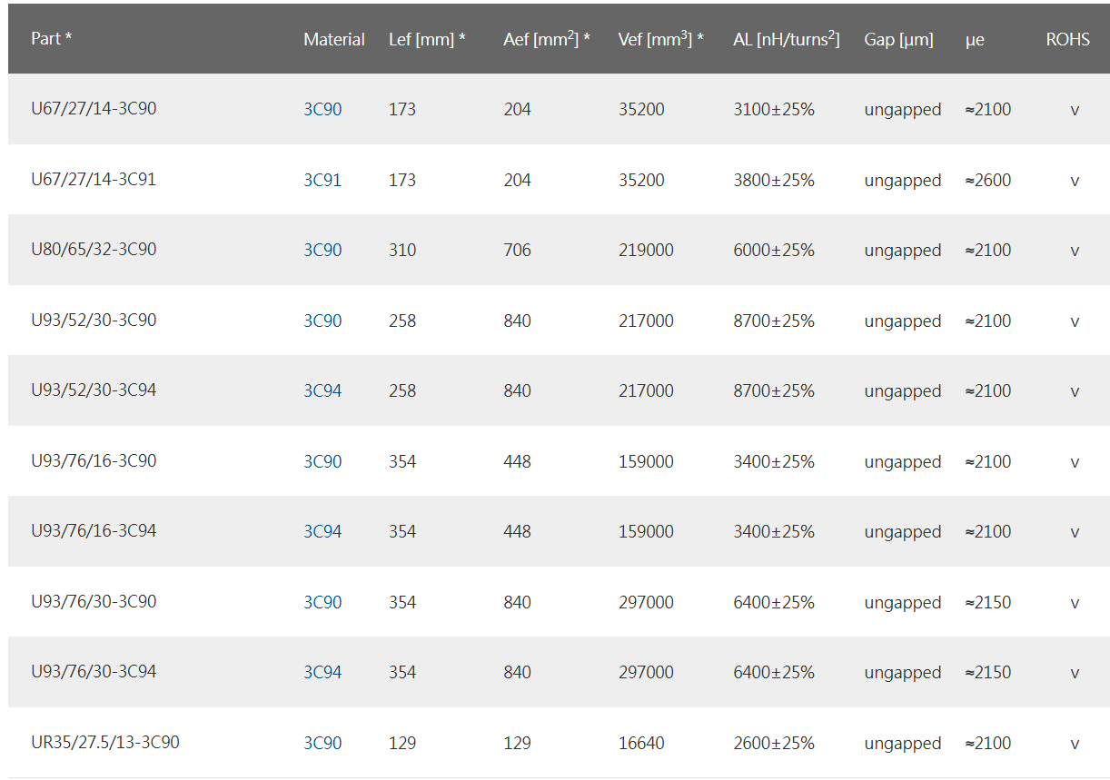The width and height of the screenshot is (1110, 780).
Task: Open 3C94 material link for U93/52/30-3C94
Action: (x=322, y=390)
